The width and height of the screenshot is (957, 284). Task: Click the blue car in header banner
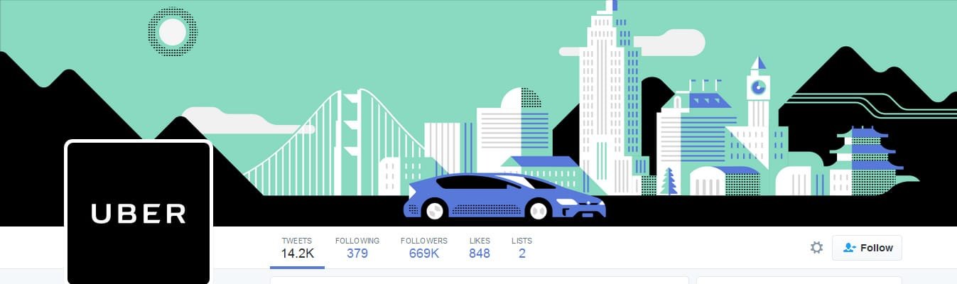pos(504,196)
